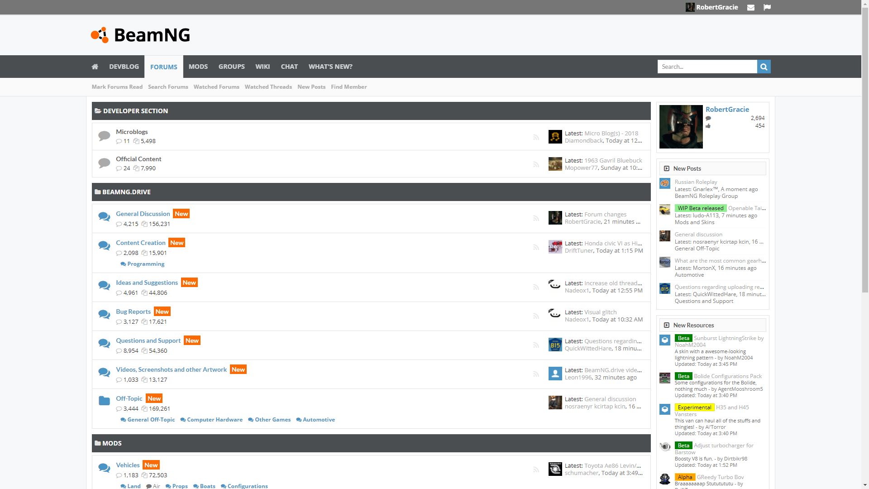Viewport: 869px width, 489px height.
Task: Click the search input field
Action: [x=707, y=67]
